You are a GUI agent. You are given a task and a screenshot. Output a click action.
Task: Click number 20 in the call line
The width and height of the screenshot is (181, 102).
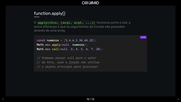98,49
